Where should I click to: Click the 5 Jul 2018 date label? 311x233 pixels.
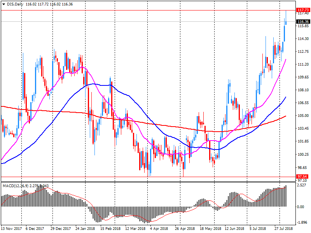tap(258, 229)
